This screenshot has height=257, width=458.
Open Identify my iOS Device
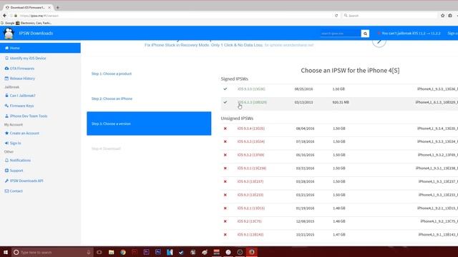coord(26,59)
